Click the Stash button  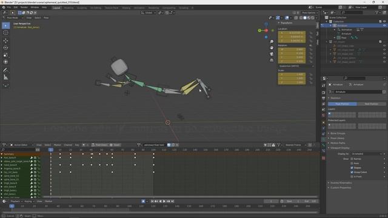point(115,145)
